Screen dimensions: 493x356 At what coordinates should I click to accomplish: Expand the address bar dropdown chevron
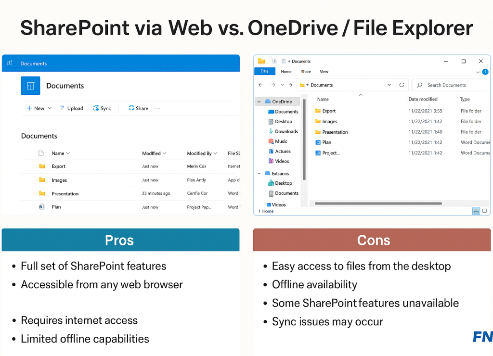point(390,85)
